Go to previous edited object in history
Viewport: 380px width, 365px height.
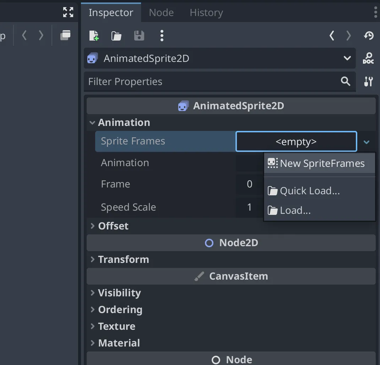tap(332, 36)
